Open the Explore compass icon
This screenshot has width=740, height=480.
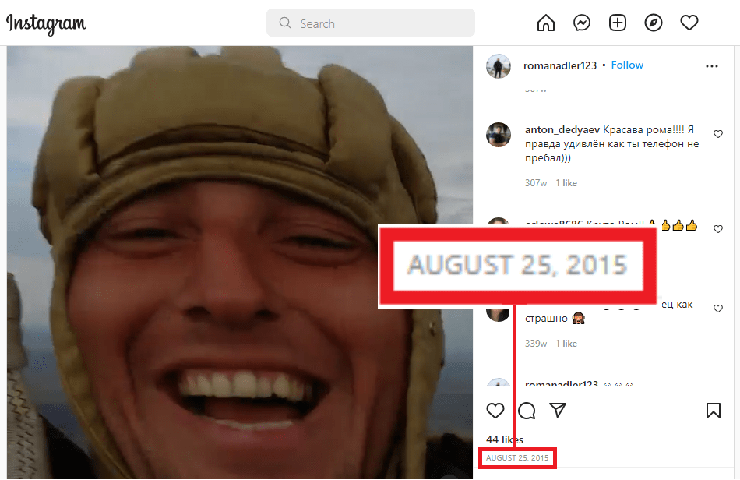click(654, 23)
